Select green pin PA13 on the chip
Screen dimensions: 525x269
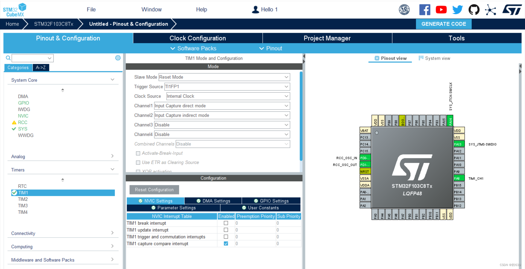[x=459, y=144]
